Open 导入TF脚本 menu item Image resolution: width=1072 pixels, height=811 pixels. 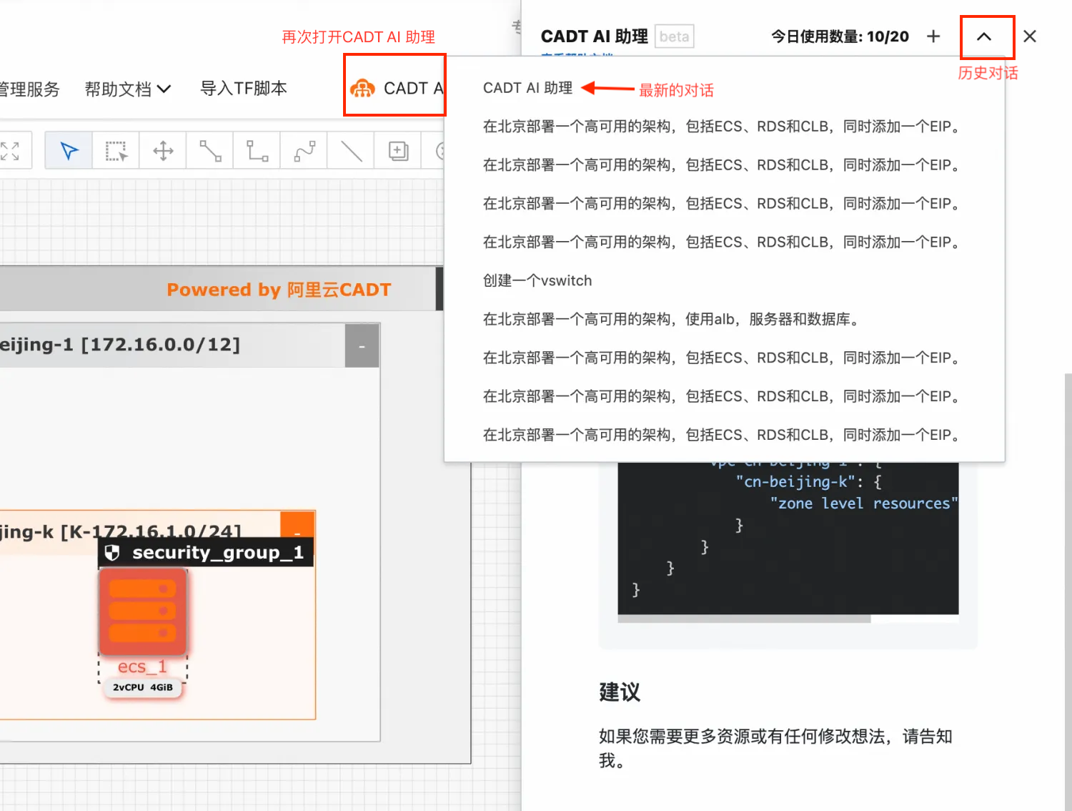point(244,88)
